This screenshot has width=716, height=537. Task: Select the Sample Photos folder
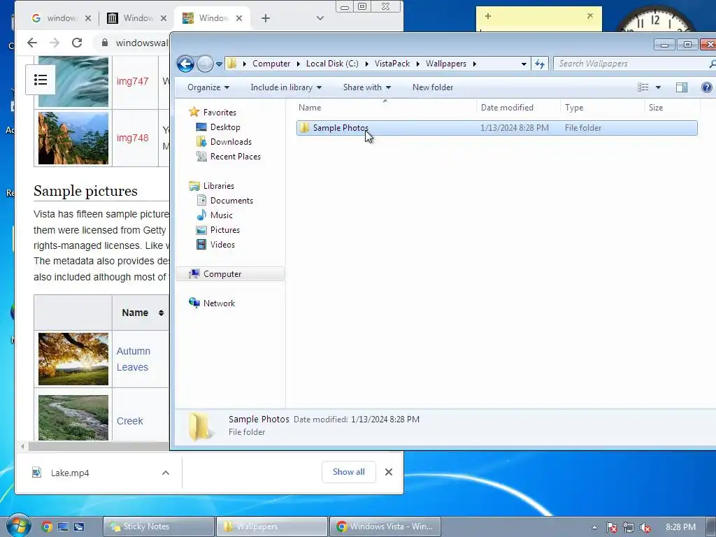pos(497,128)
